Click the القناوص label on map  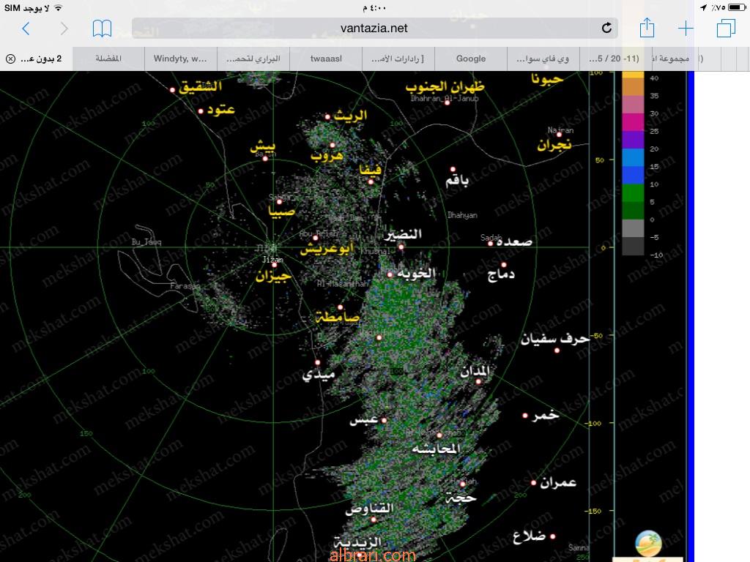click(x=370, y=509)
